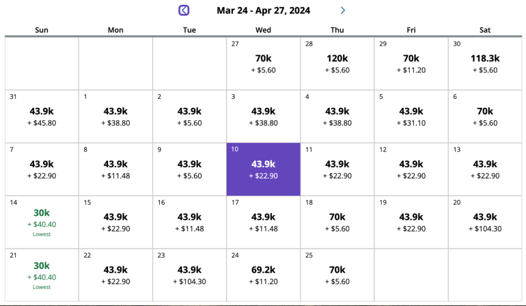The width and height of the screenshot is (526, 306).
Task: Select April 10 highlighted date cell
Action: (263, 169)
